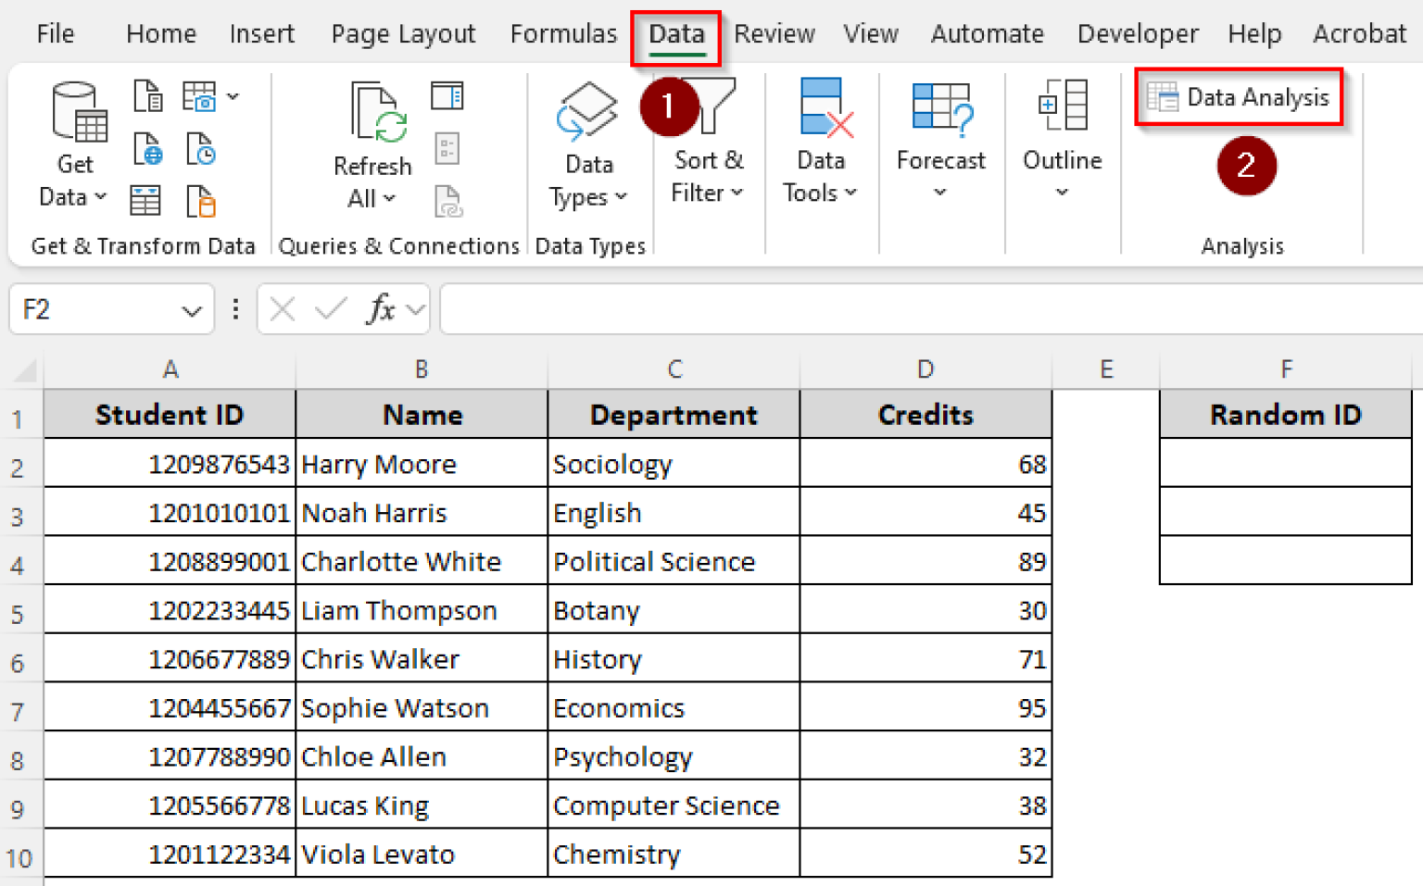
Task: Switch to the Formulas tab
Action: (x=563, y=33)
